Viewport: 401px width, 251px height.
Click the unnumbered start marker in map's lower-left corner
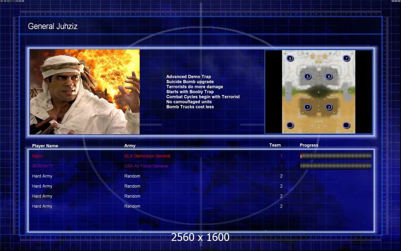290,125
